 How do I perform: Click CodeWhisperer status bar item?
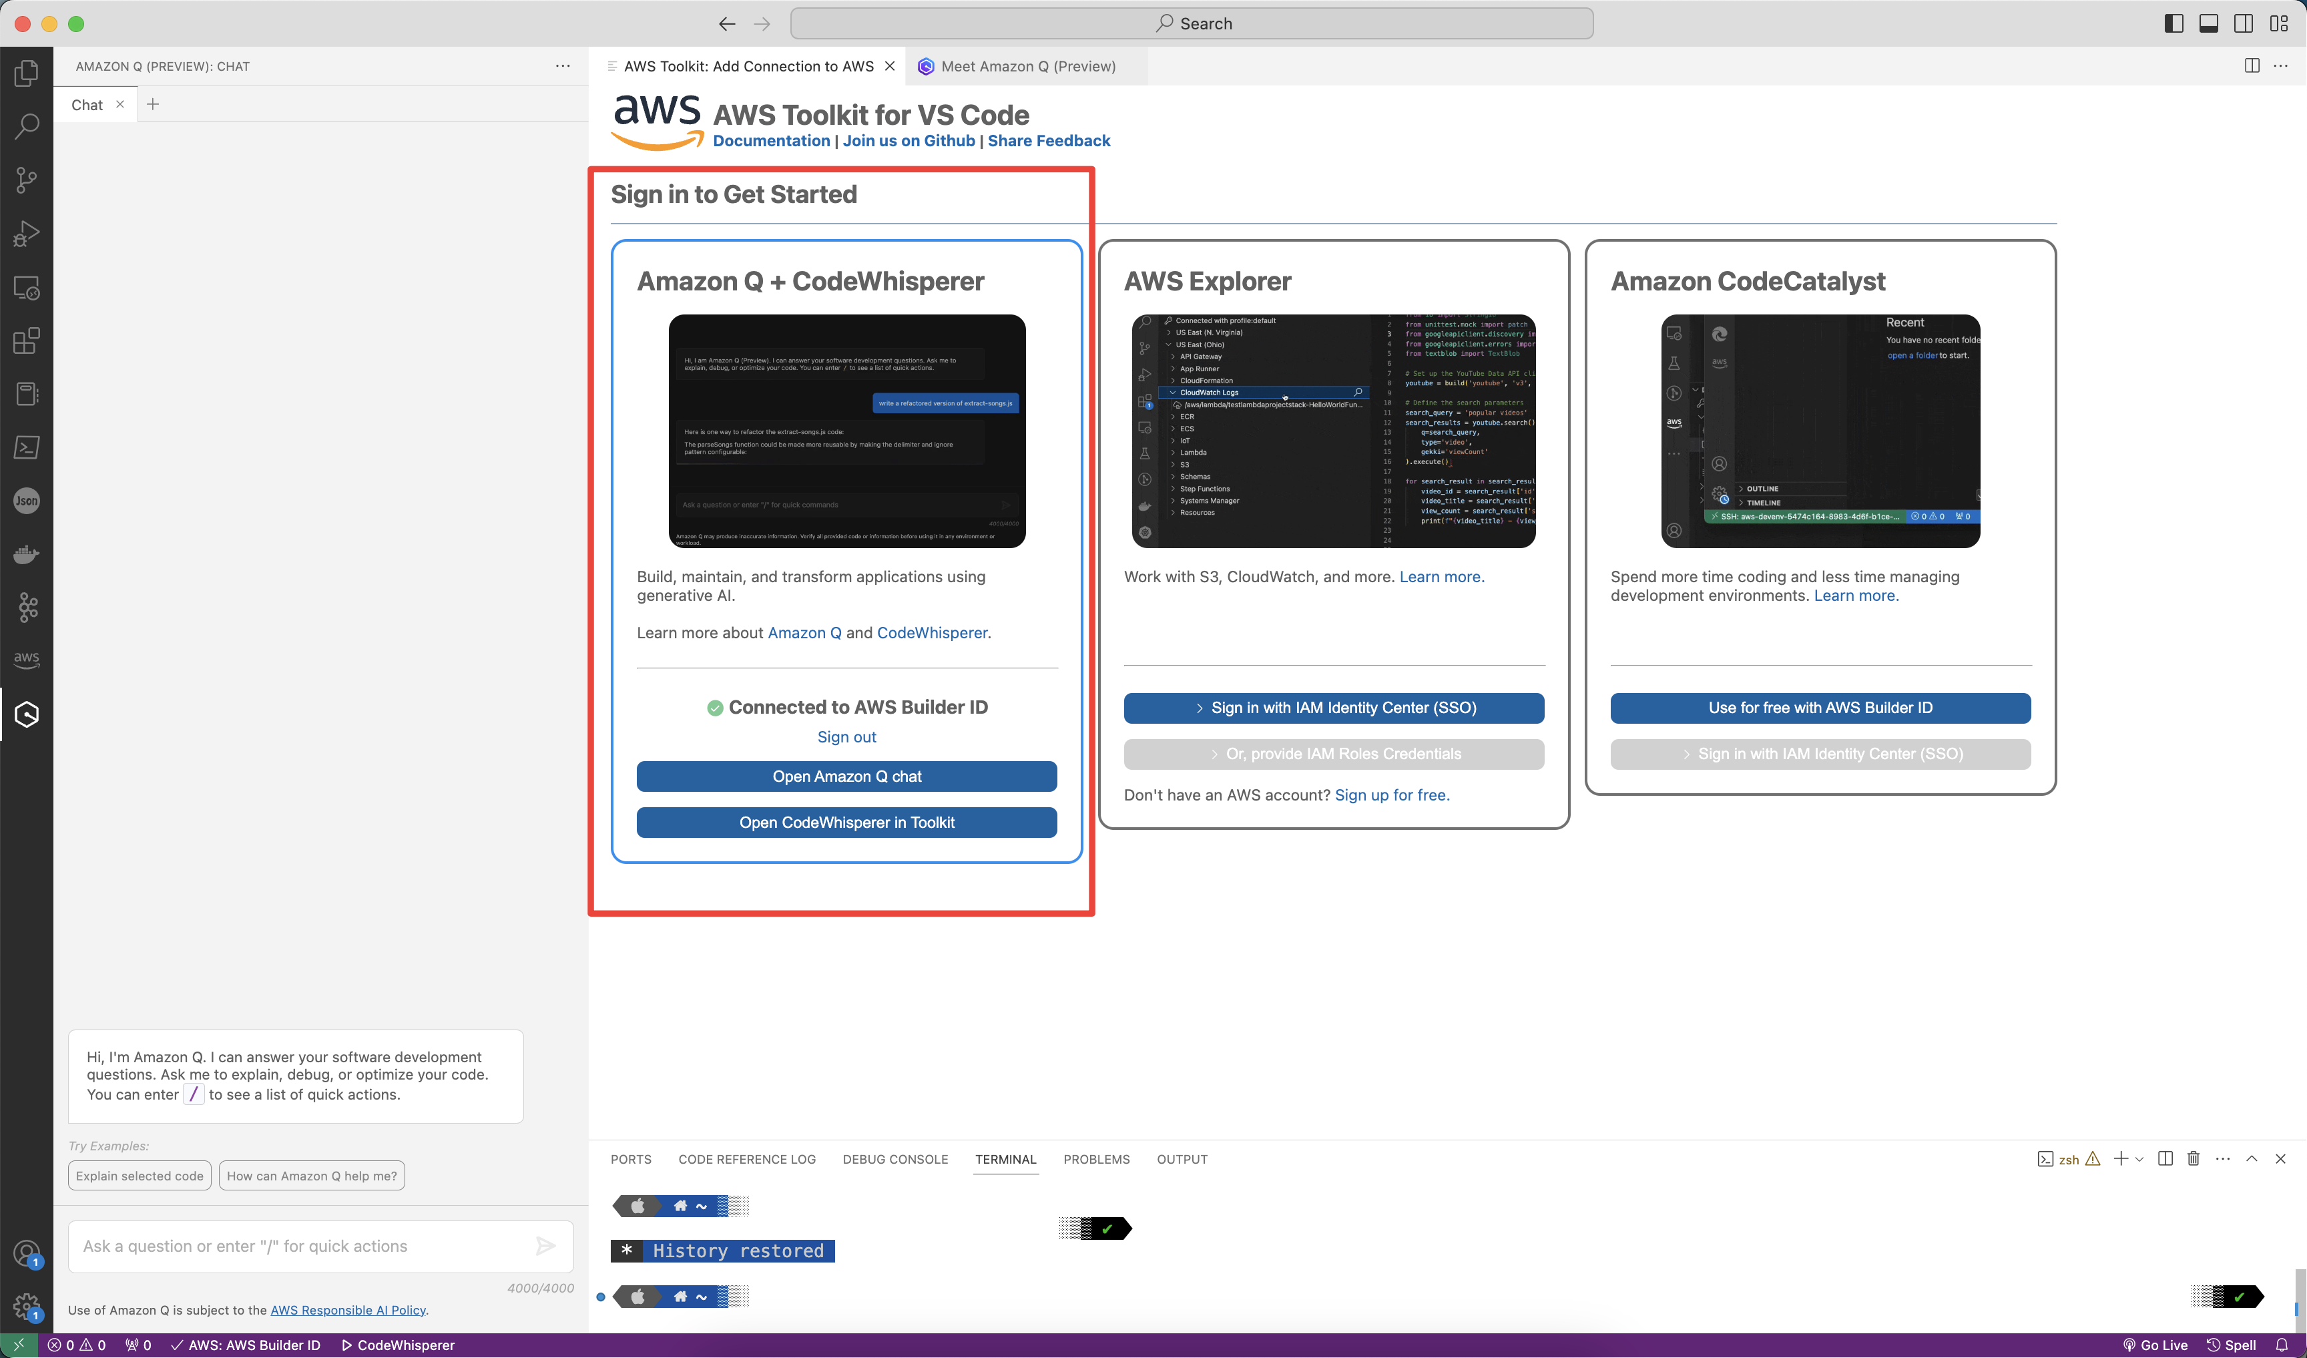click(x=397, y=1345)
